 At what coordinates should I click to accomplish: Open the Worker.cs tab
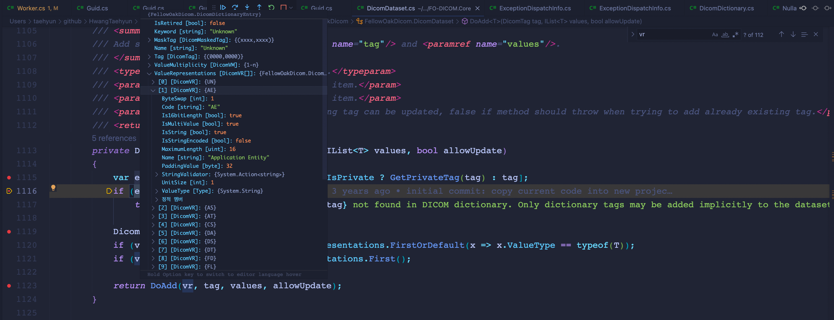36,8
